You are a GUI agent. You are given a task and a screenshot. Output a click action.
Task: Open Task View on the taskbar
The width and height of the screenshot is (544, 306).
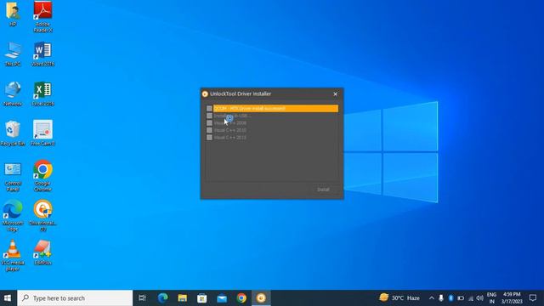142,298
